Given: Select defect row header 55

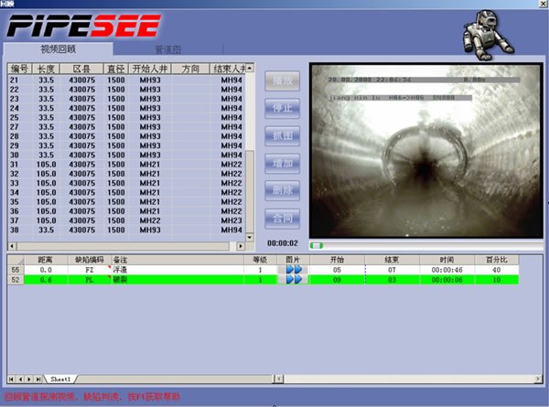Looking at the screenshot, I should [x=16, y=270].
